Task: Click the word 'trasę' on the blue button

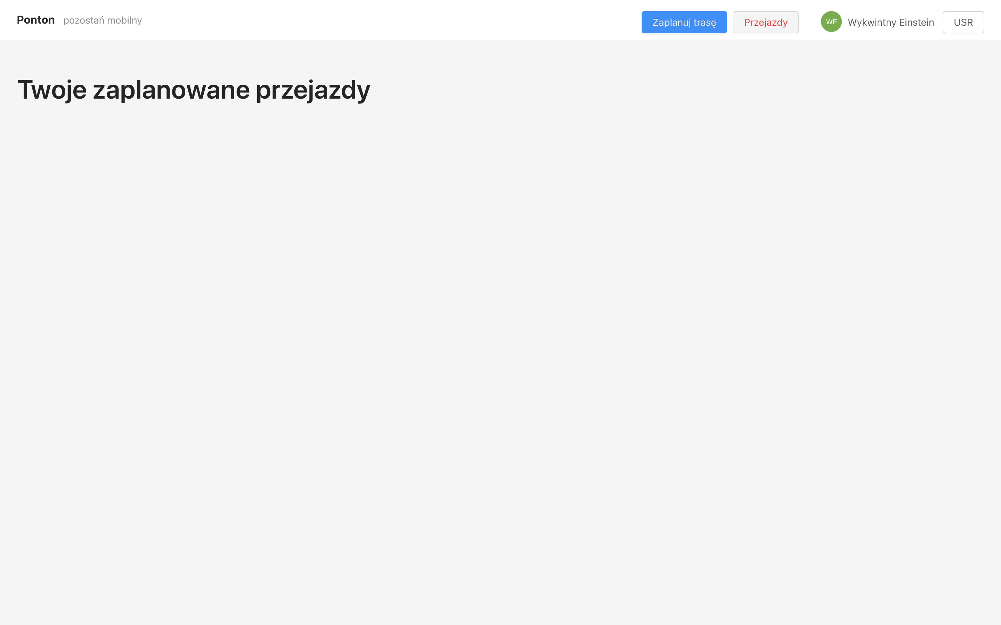Action: 705,22
